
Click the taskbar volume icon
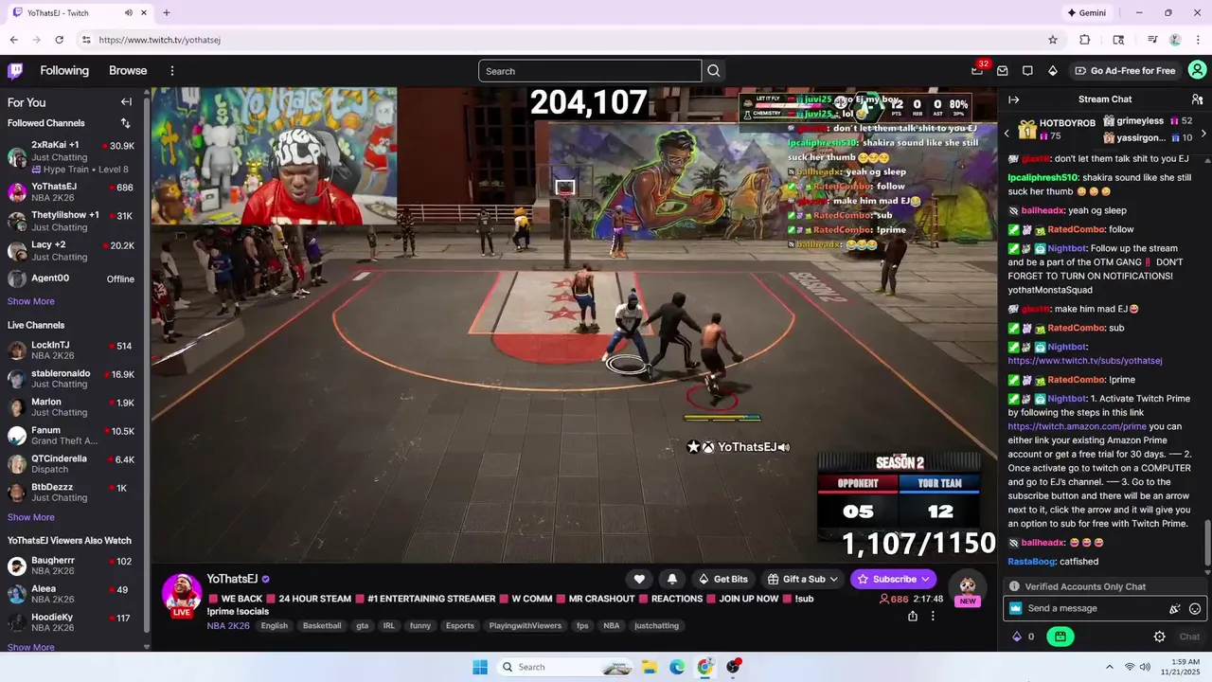1146,667
